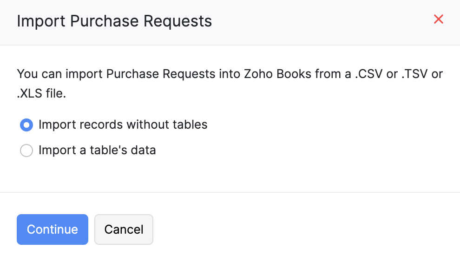
Task: Click the filled blue radio circle
Action: (26, 125)
